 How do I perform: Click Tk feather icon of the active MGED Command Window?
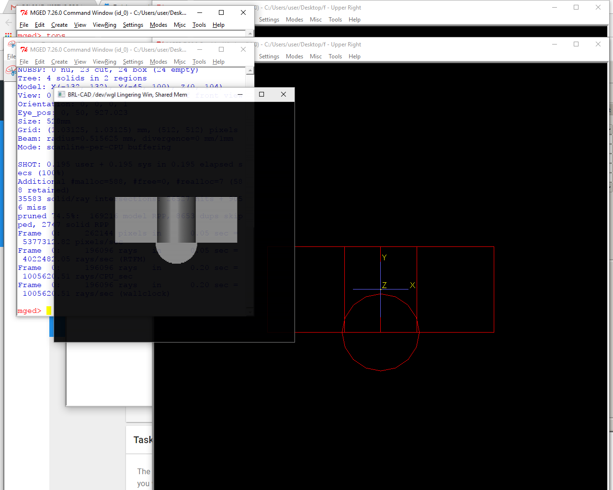[24, 12]
